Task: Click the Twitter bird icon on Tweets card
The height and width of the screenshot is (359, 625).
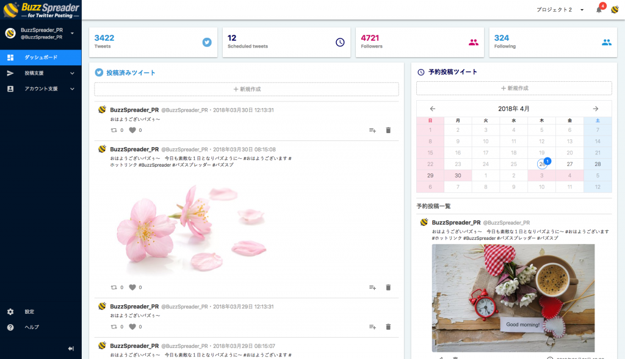Action: (x=207, y=42)
